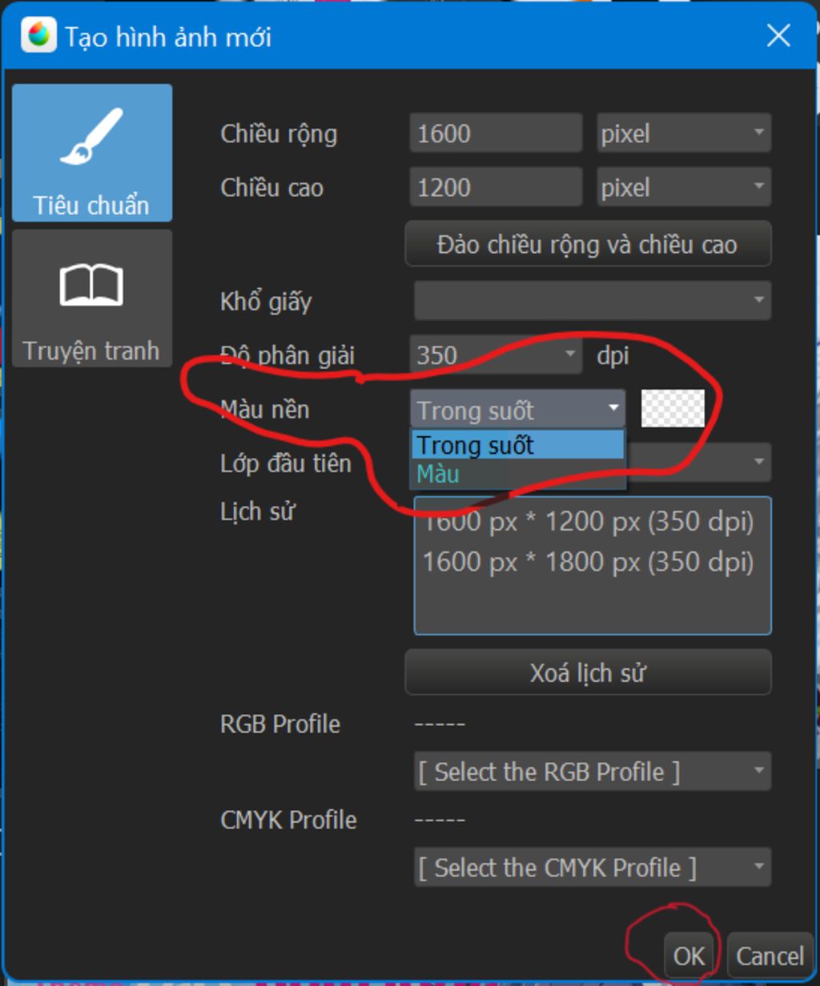Open the Select the CMYK Profile dropdown
This screenshot has width=820, height=986.
point(593,868)
